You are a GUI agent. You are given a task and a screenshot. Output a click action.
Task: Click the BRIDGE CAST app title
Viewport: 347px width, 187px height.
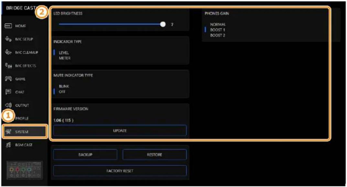point(21,8)
